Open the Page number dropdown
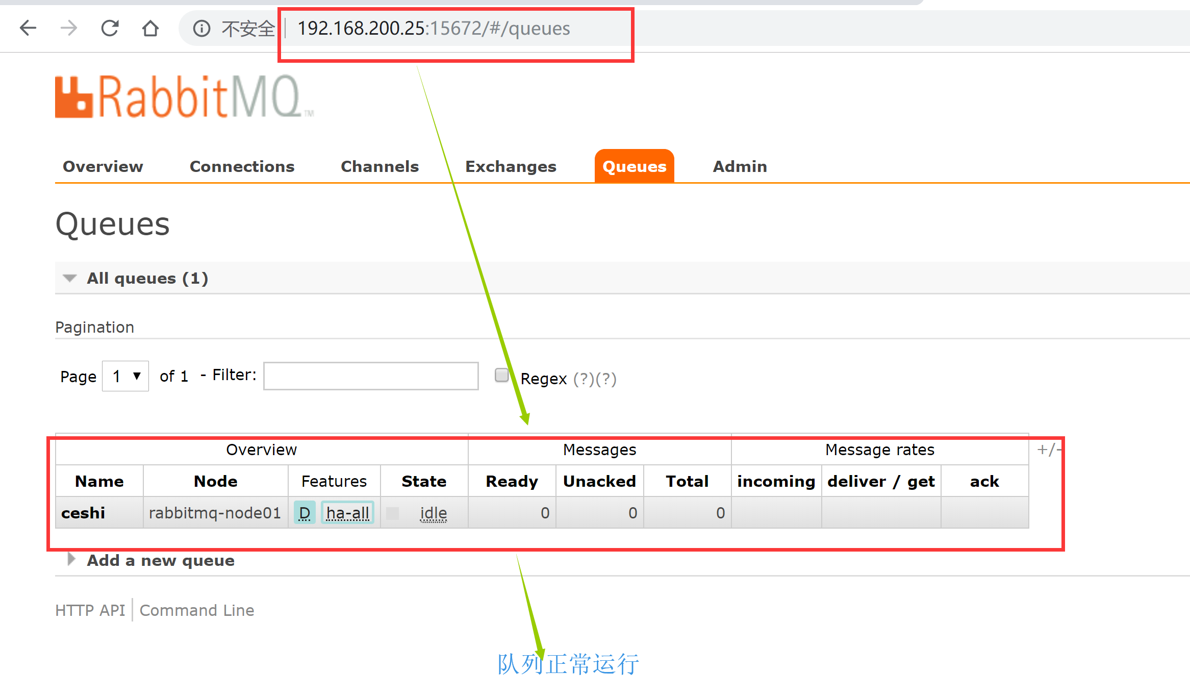The image size is (1190, 697). pyautogui.click(x=125, y=376)
